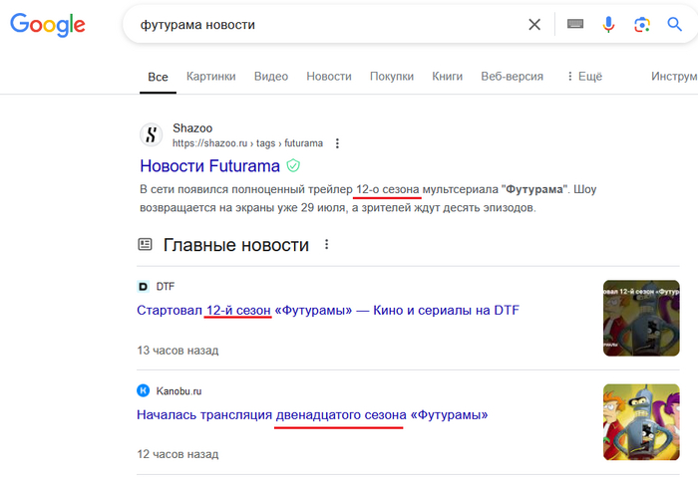Click the blue magnifier search button
698x484 pixels.
pos(674,24)
